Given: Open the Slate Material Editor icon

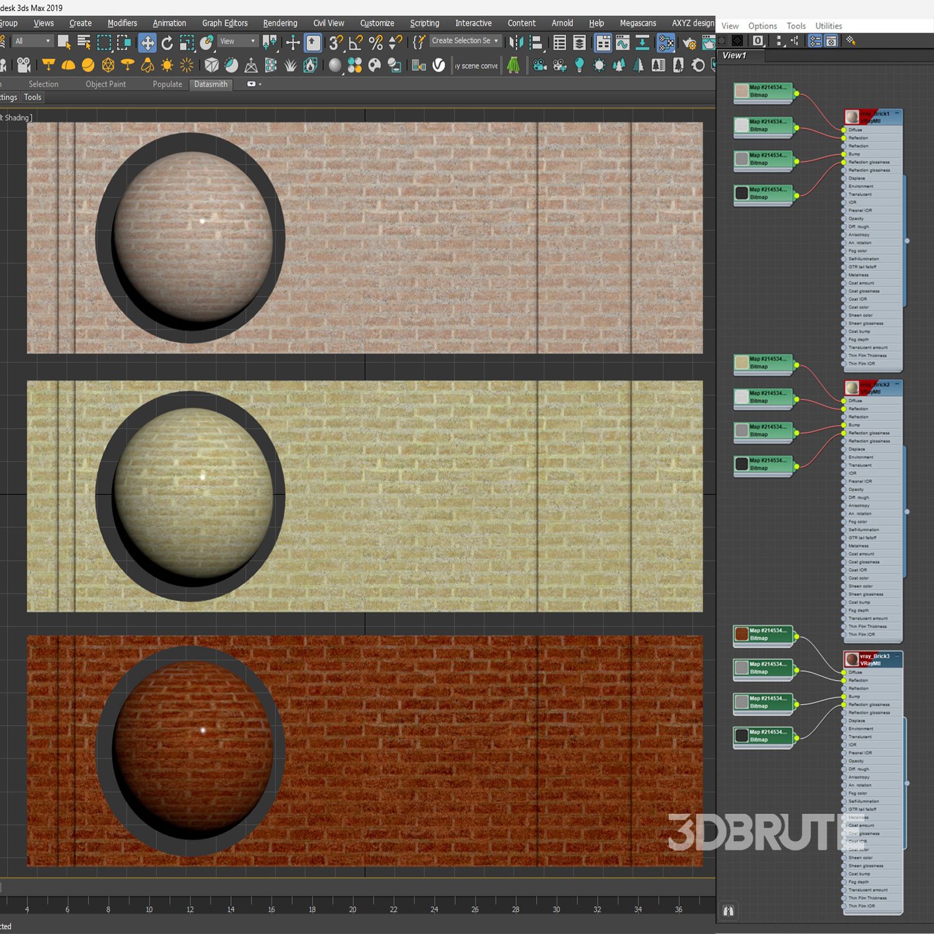Looking at the screenshot, I should tap(666, 42).
